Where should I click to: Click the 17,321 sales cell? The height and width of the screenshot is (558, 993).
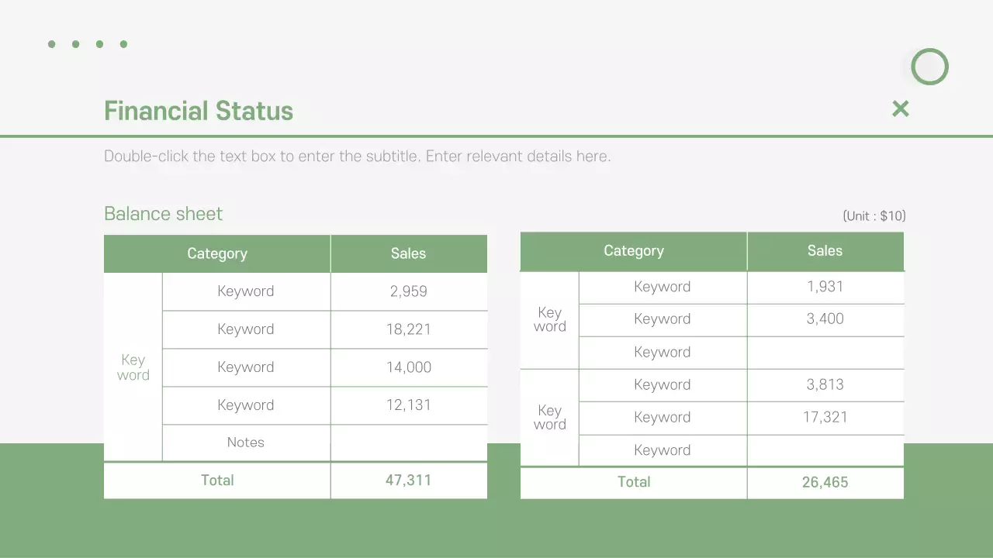[825, 418]
